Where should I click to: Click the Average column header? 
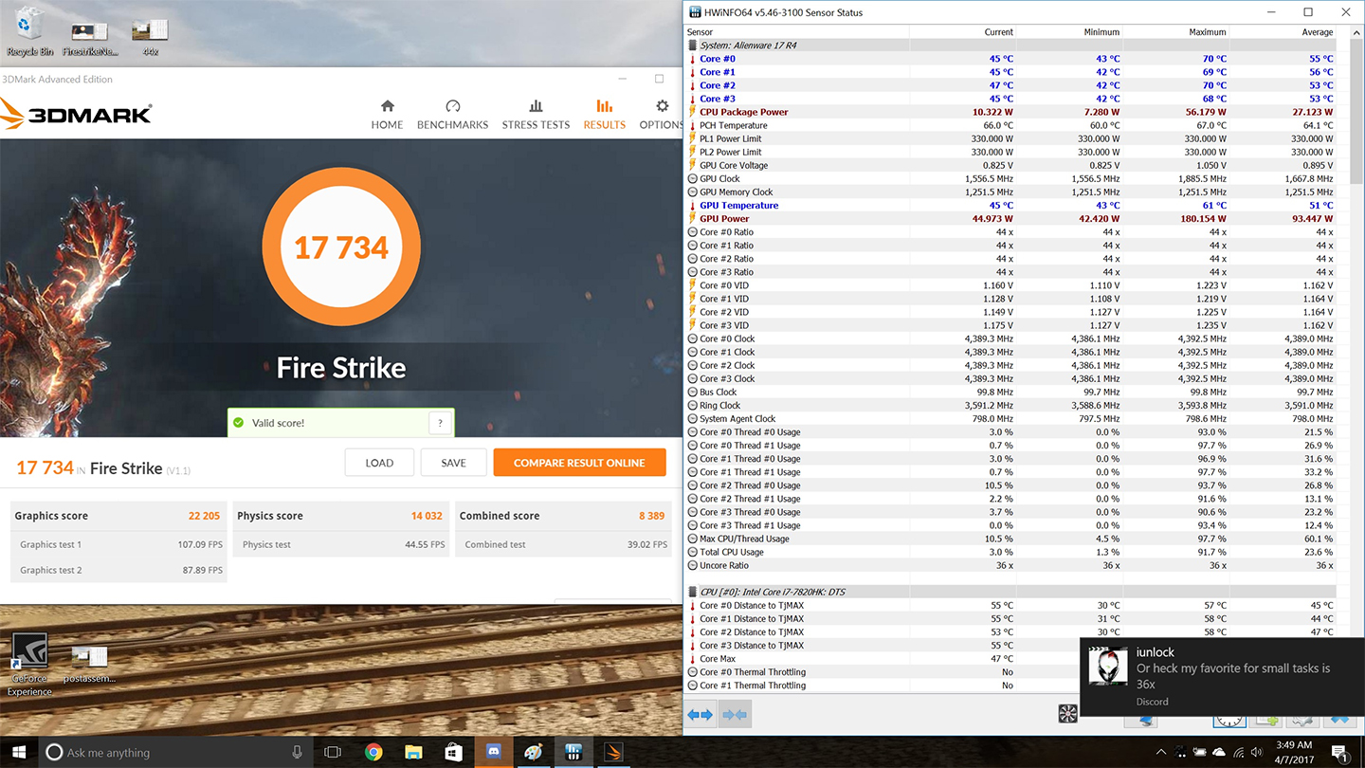click(x=1283, y=32)
